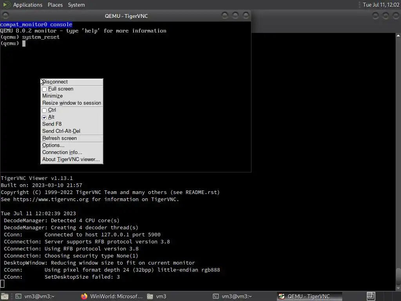This screenshot has height=301, width=401.
Task: Switch to WinWorld Firefox taskbar button
Action: 112,296
